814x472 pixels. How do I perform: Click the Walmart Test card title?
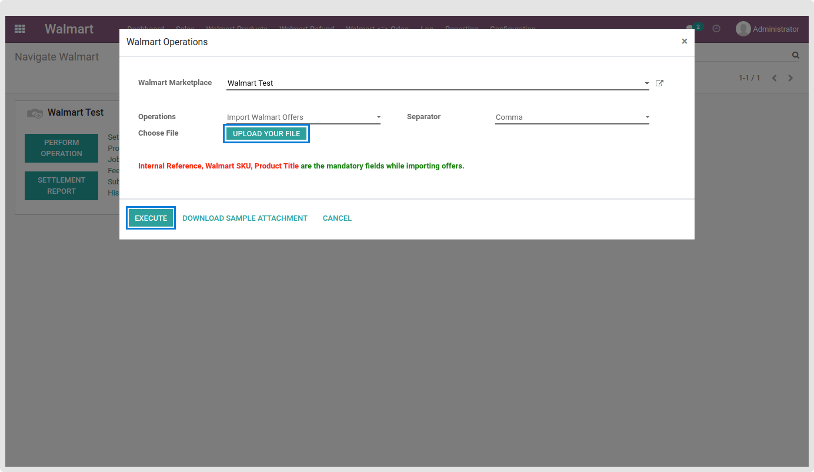pyautogui.click(x=75, y=112)
